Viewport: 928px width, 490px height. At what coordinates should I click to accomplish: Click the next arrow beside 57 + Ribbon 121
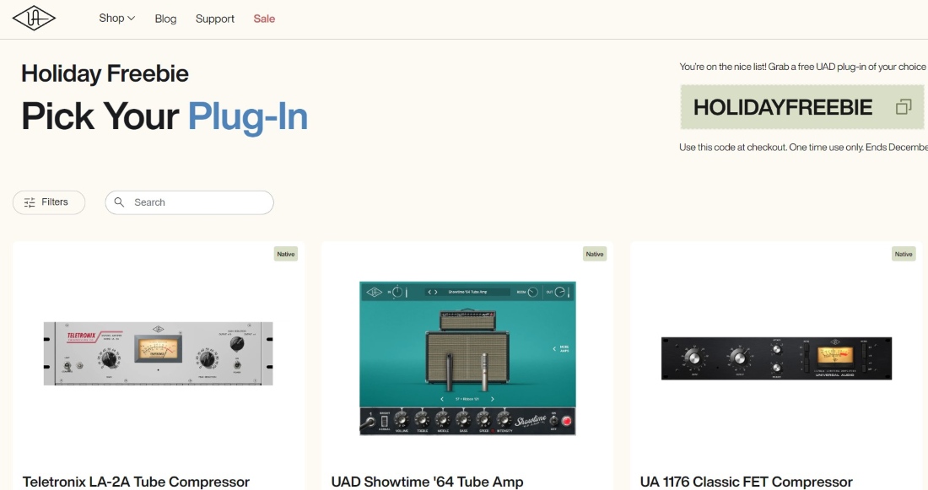pyautogui.click(x=494, y=398)
